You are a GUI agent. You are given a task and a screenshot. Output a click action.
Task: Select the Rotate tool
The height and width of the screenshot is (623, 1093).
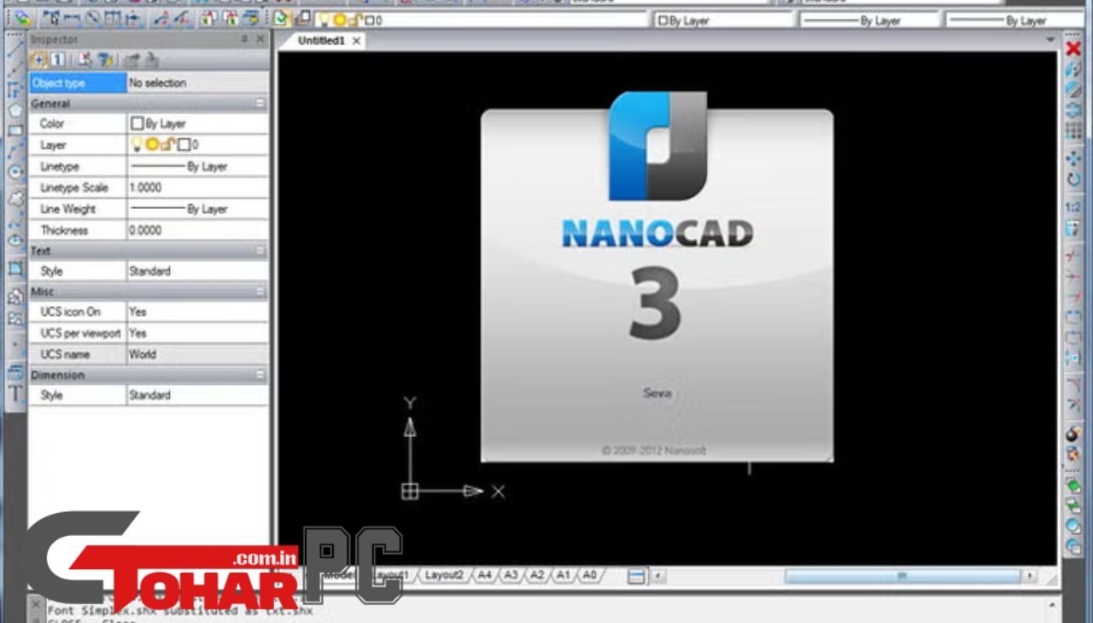[1073, 179]
